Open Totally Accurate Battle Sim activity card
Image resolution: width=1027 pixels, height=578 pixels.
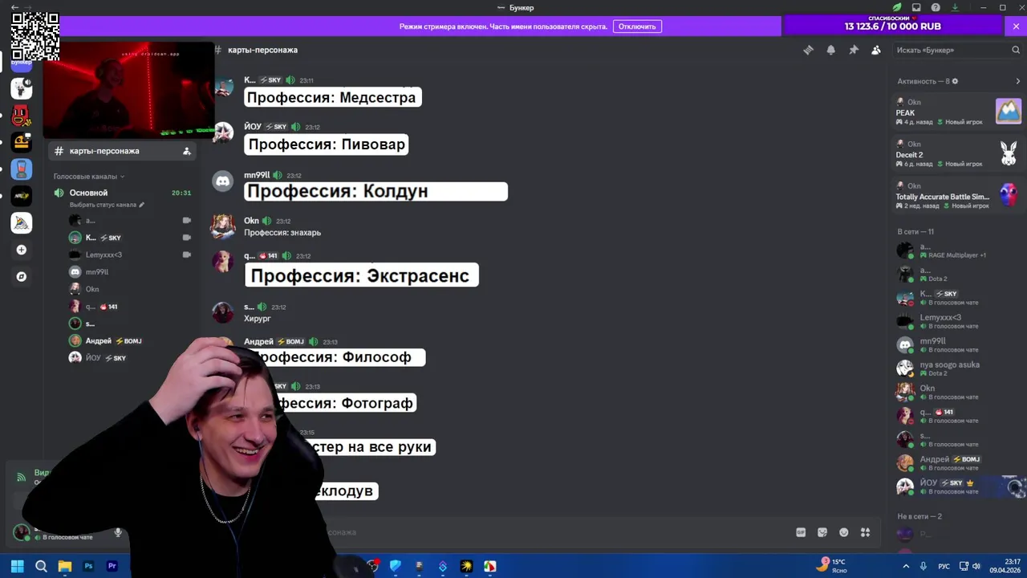click(x=957, y=195)
